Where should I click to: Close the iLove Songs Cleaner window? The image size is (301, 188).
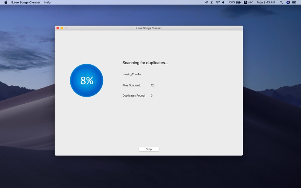pos(58,28)
